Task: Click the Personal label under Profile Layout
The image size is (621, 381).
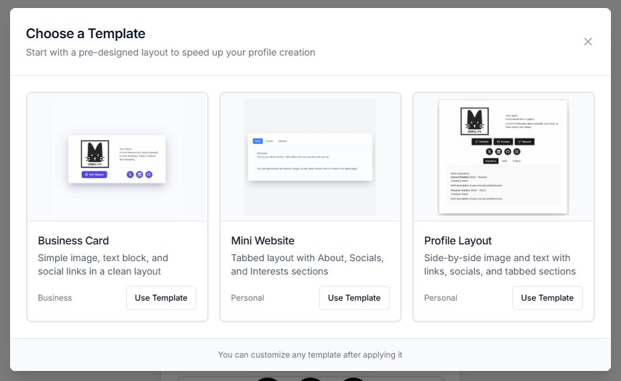Action: (x=441, y=298)
